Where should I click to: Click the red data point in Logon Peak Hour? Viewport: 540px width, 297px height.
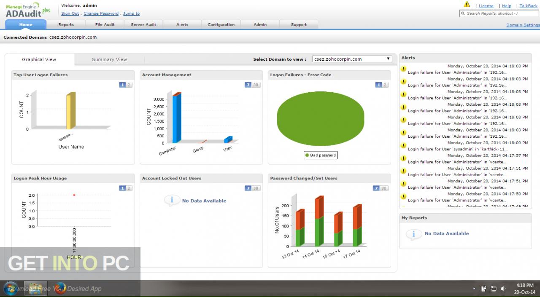coord(74,195)
